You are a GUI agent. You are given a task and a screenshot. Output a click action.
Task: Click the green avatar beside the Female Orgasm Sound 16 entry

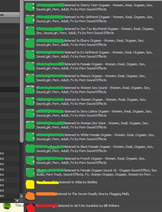[30, 172]
